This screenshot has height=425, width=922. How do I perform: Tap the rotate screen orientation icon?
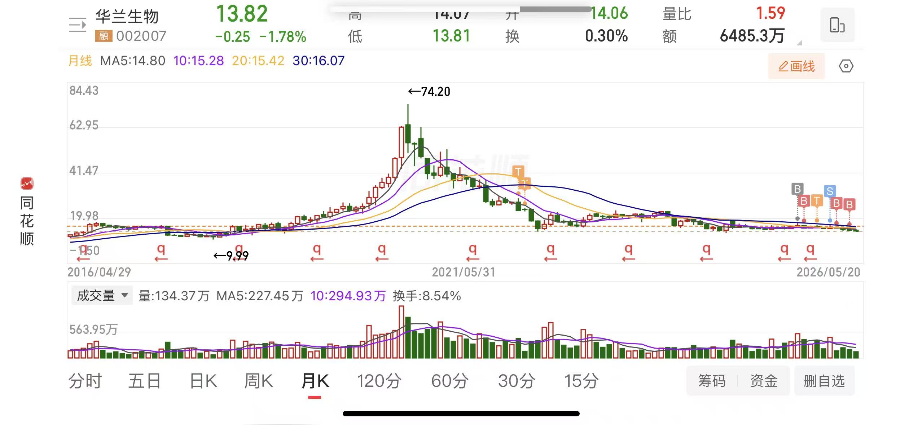[837, 25]
